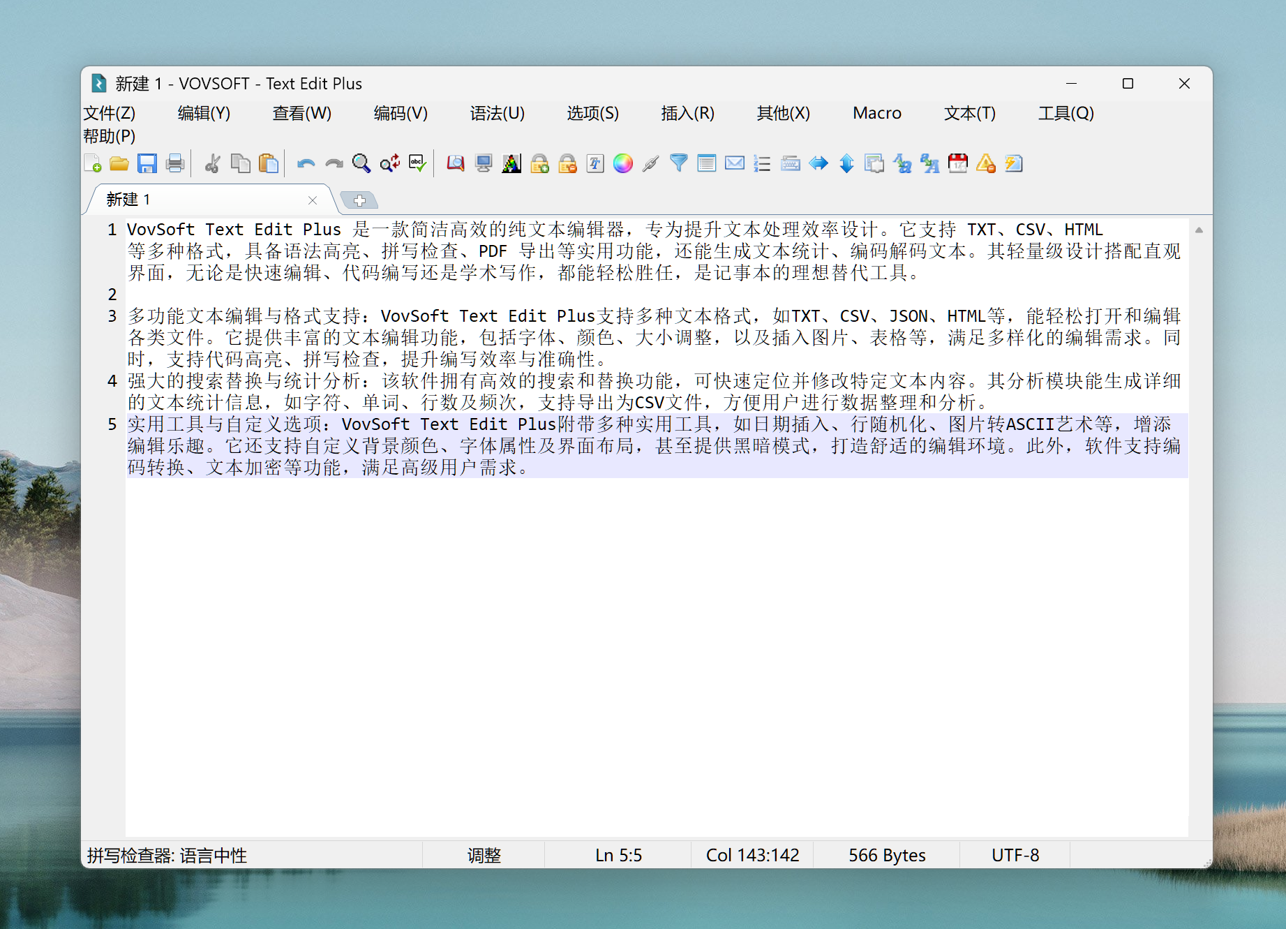This screenshot has width=1286, height=929.
Task: Insert date using the calendar icon
Action: (958, 164)
